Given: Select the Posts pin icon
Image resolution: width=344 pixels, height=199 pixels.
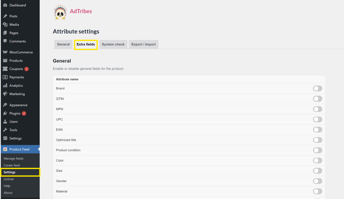Looking at the screenshot, I should (5, 16).
